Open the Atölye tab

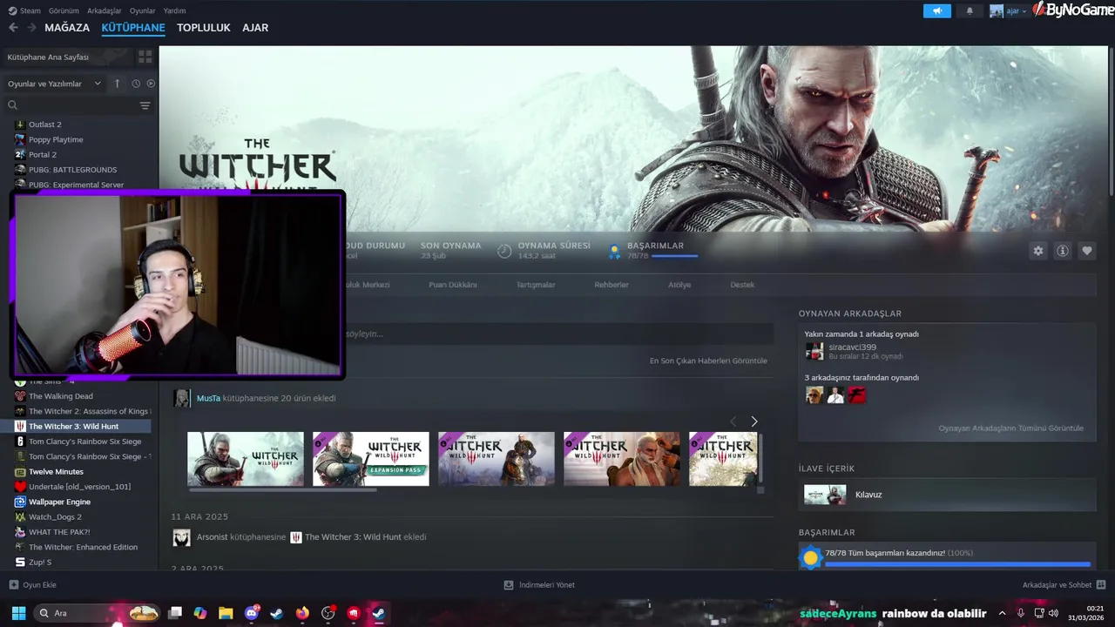click(x=679, y=285)
